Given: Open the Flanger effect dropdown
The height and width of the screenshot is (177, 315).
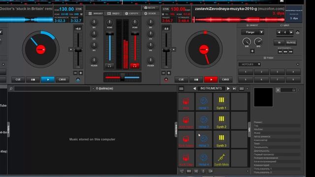Looking at the screenshot, I should [252, 32].
